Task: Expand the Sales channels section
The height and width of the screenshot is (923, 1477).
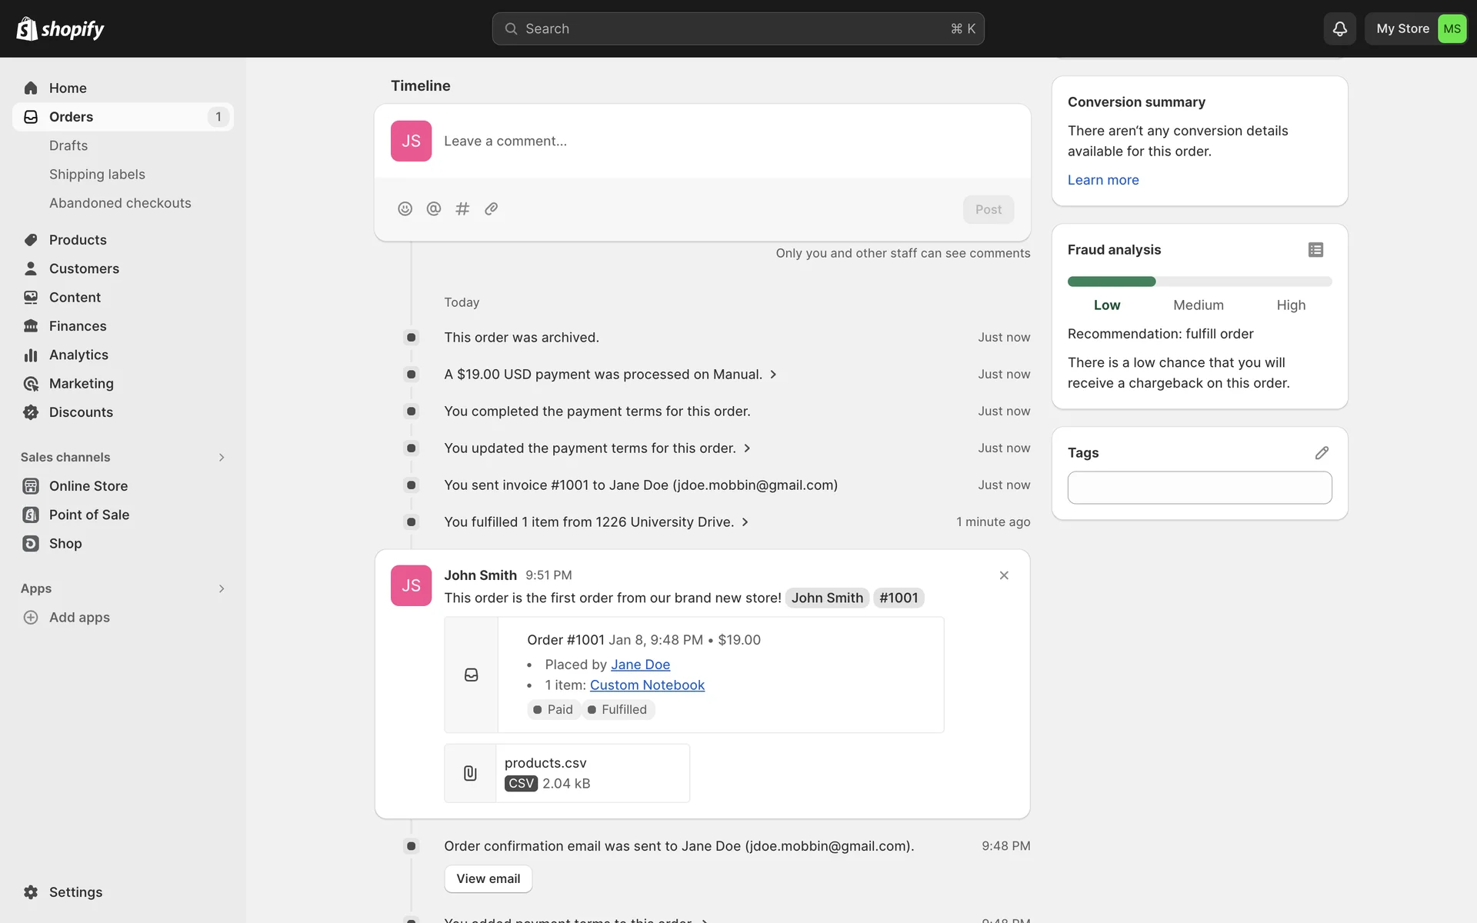Action: pos(222,458)
